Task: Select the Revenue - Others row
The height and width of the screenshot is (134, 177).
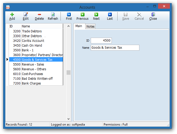Action: click(x=36, y=69)
